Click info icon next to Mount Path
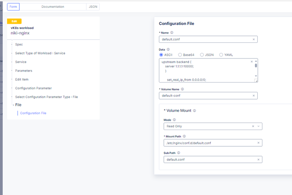This screenshot has height=195, width=292. coord(184,136)
